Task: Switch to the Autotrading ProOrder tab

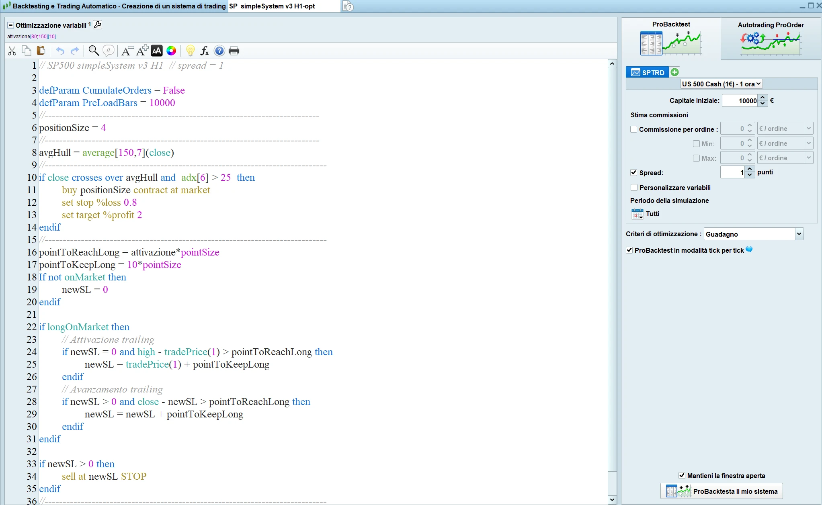Action: 771,39
